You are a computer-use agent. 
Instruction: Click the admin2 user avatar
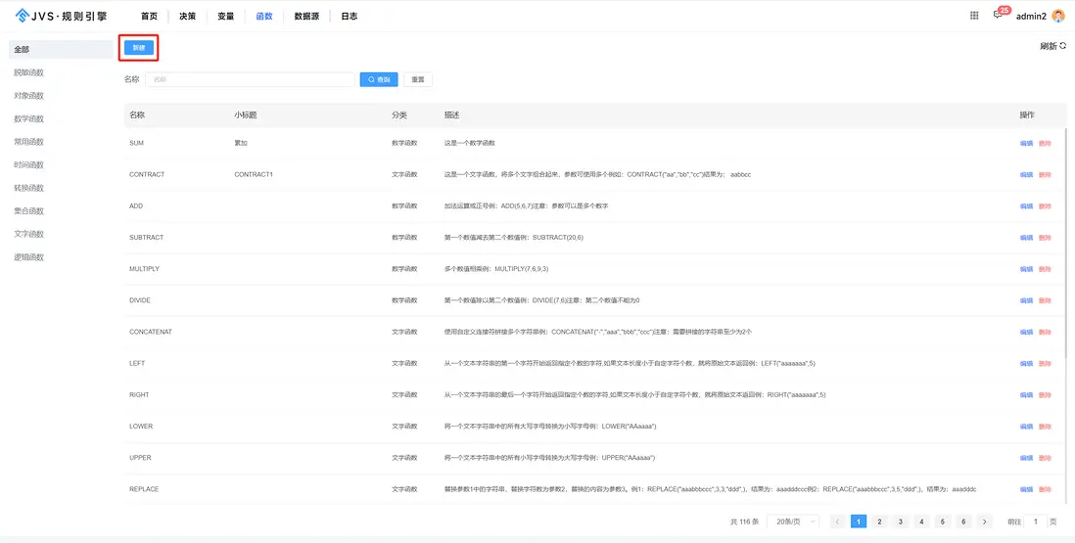(1057, 16)
